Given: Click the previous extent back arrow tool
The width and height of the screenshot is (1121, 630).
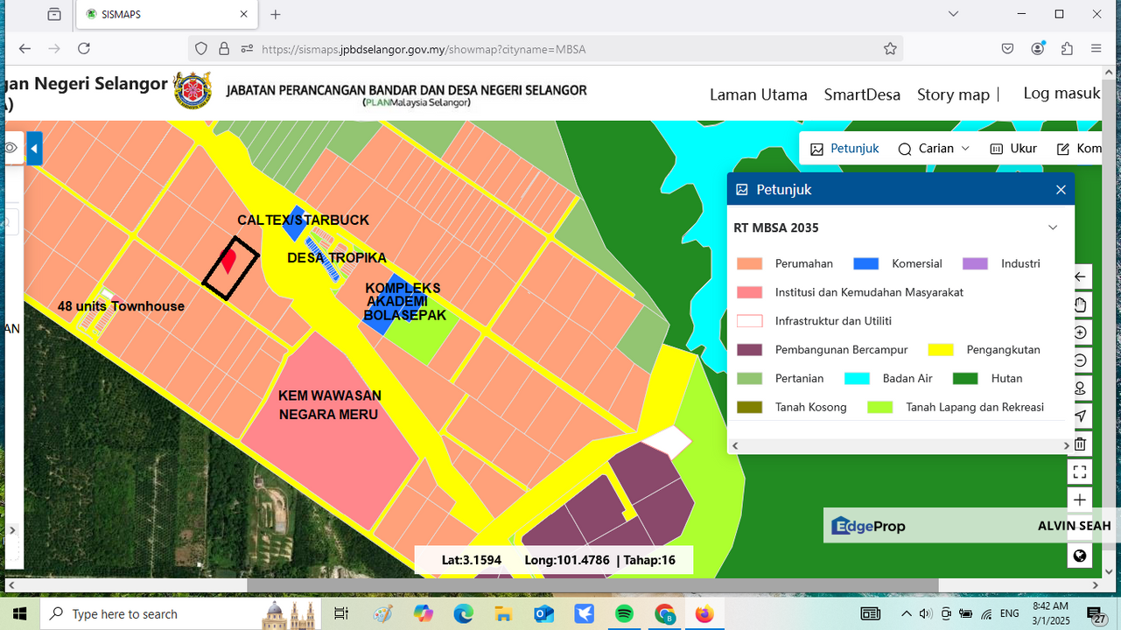Looking at the screenshot, I should (1080, 276).
